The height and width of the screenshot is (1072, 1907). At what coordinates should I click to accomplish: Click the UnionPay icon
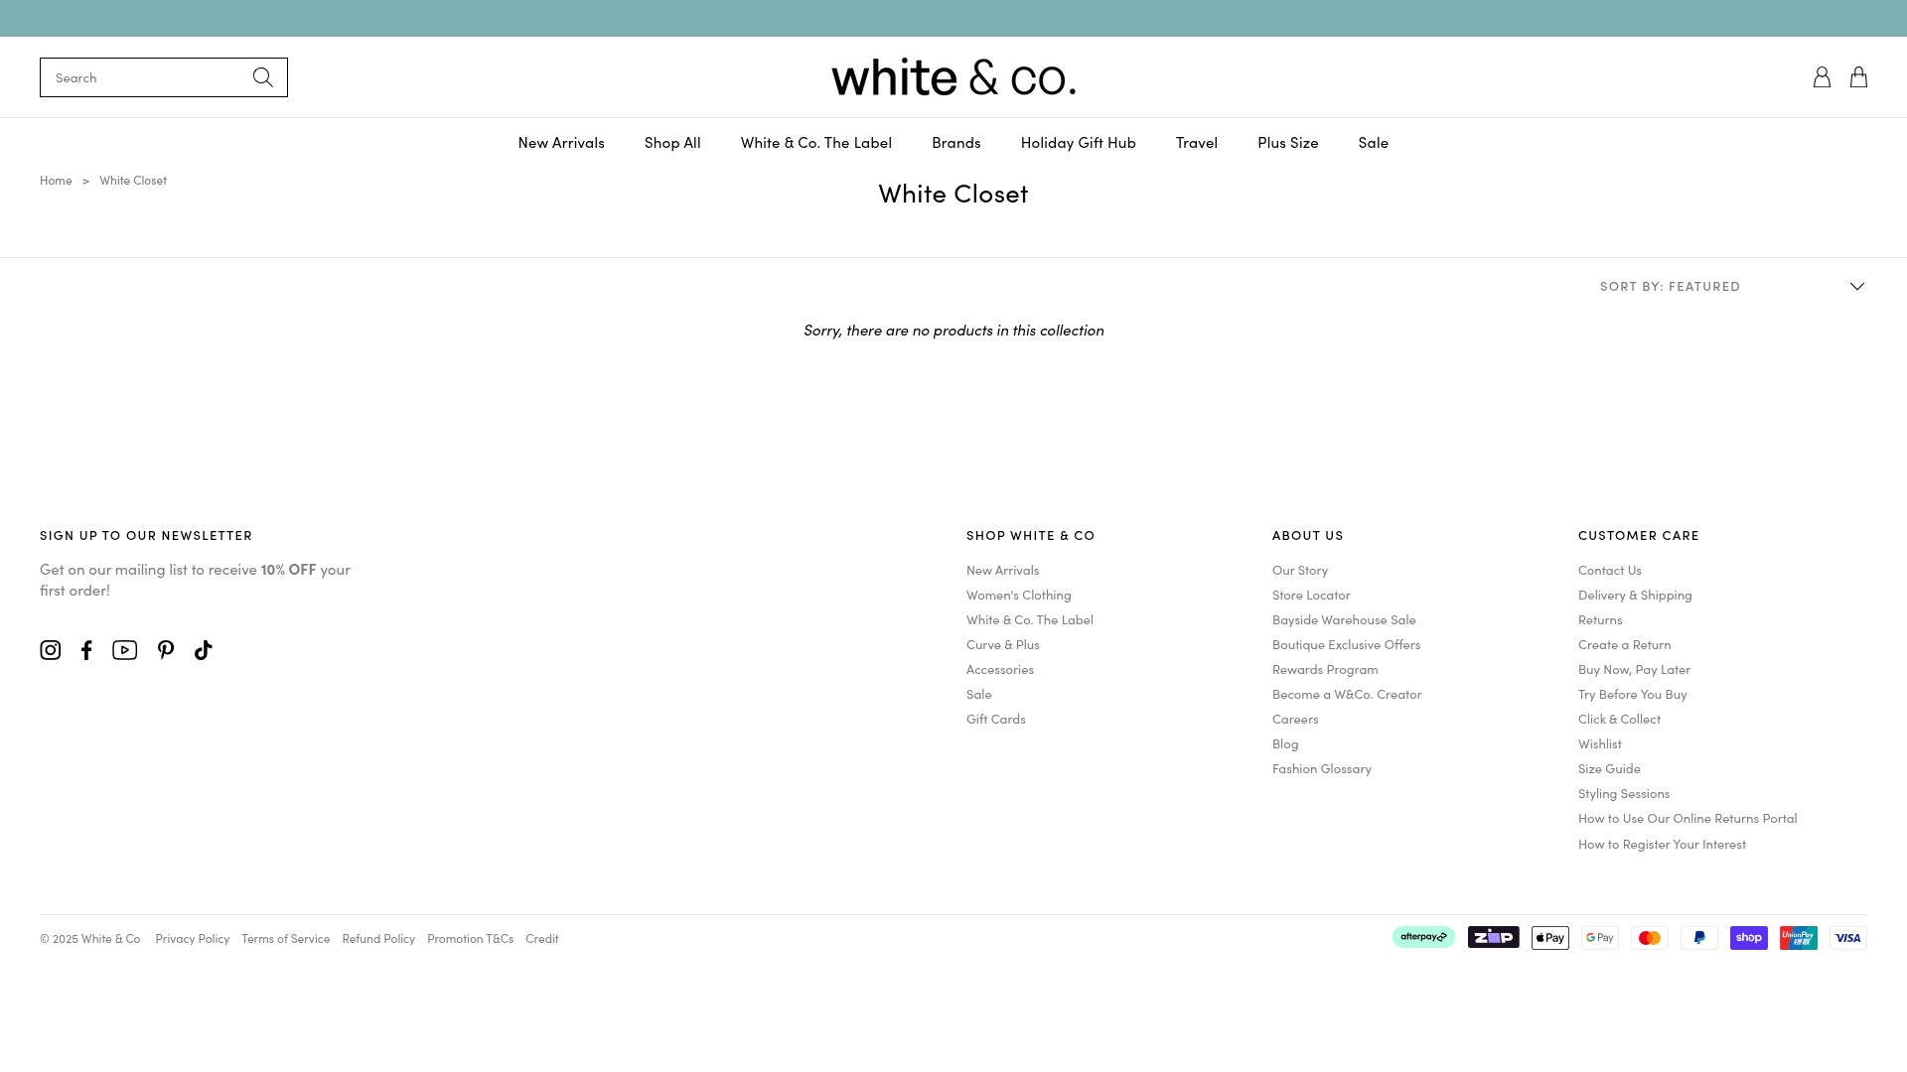click(x=1799, y=938)
